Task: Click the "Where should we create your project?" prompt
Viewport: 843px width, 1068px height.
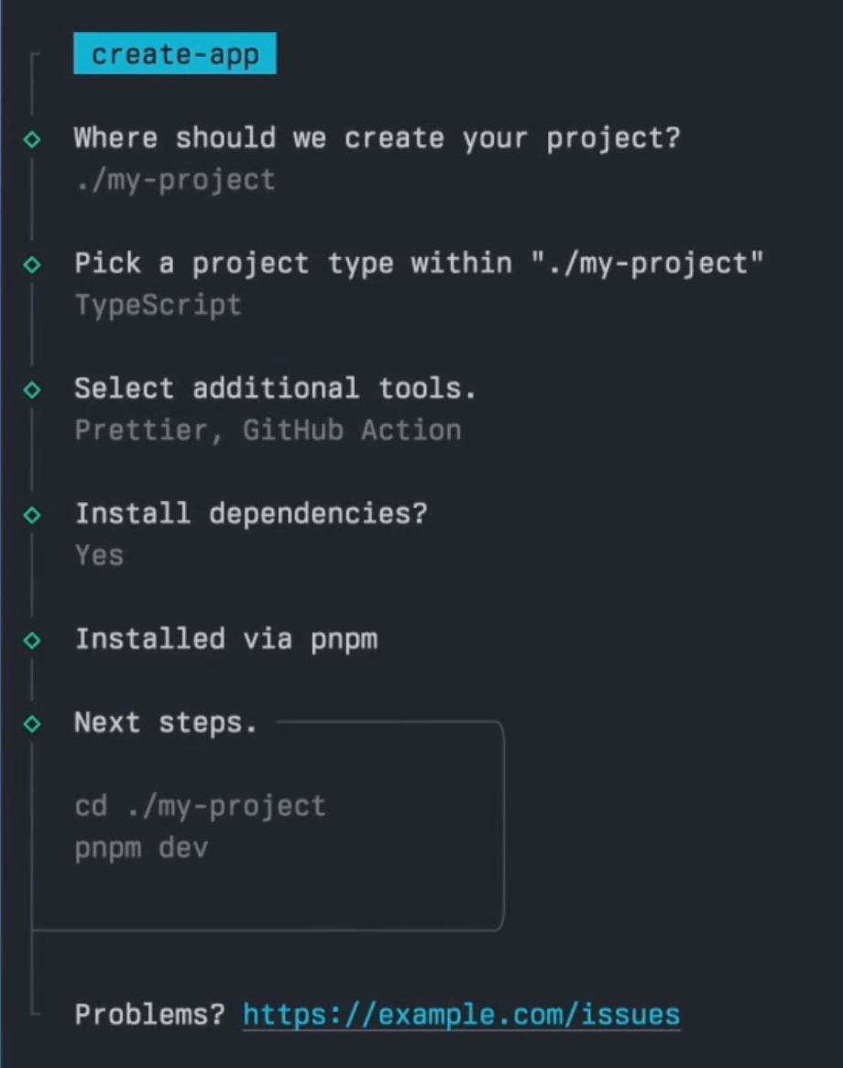Action: point(377,138)
